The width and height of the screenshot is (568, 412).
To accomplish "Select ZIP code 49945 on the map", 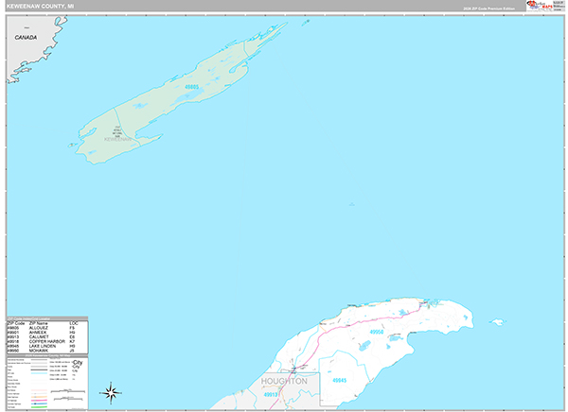I will (x=340, y=380).
